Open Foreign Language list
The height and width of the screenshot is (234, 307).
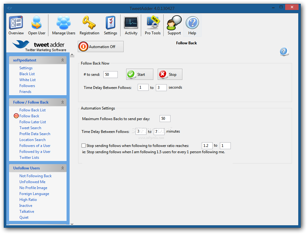(34, 194)
